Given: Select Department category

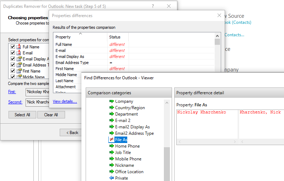Looking at the screenshot, I should [x=127, y=114].
